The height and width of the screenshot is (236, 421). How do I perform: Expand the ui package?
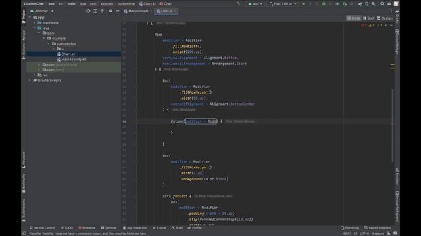[x=54, y=49]
